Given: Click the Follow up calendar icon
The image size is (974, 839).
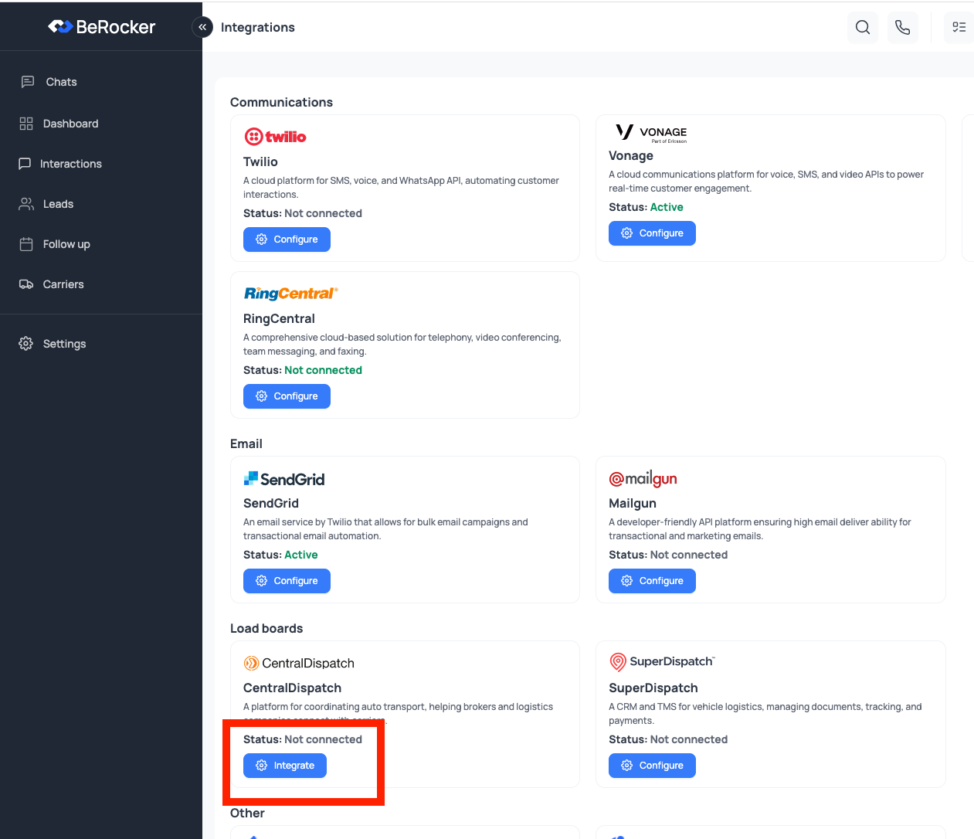Looking at the screenshot, I should coord(25,243).
